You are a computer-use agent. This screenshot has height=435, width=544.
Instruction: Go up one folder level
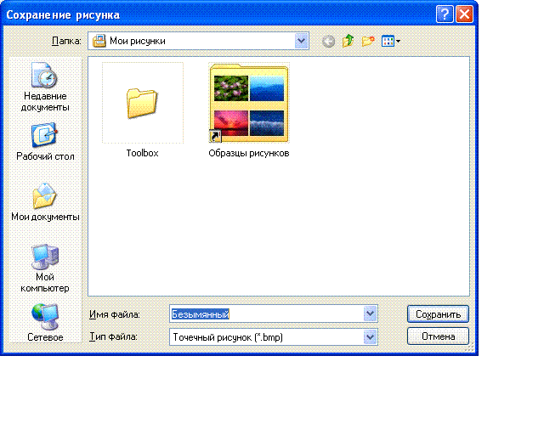(348, 41)
